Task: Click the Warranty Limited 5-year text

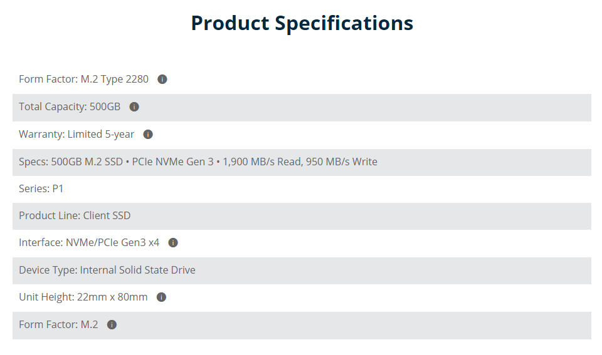Action: pyautogui.click(x=77, y=135)
